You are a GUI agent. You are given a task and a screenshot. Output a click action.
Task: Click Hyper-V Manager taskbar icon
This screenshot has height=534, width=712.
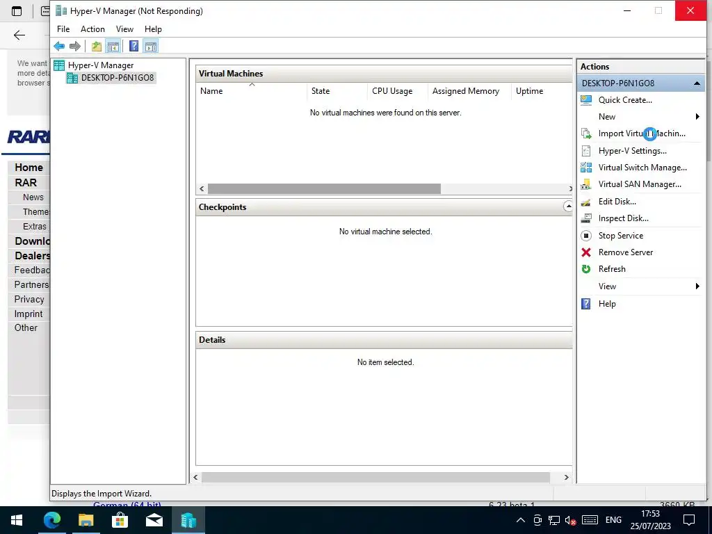tap(188, 520)
